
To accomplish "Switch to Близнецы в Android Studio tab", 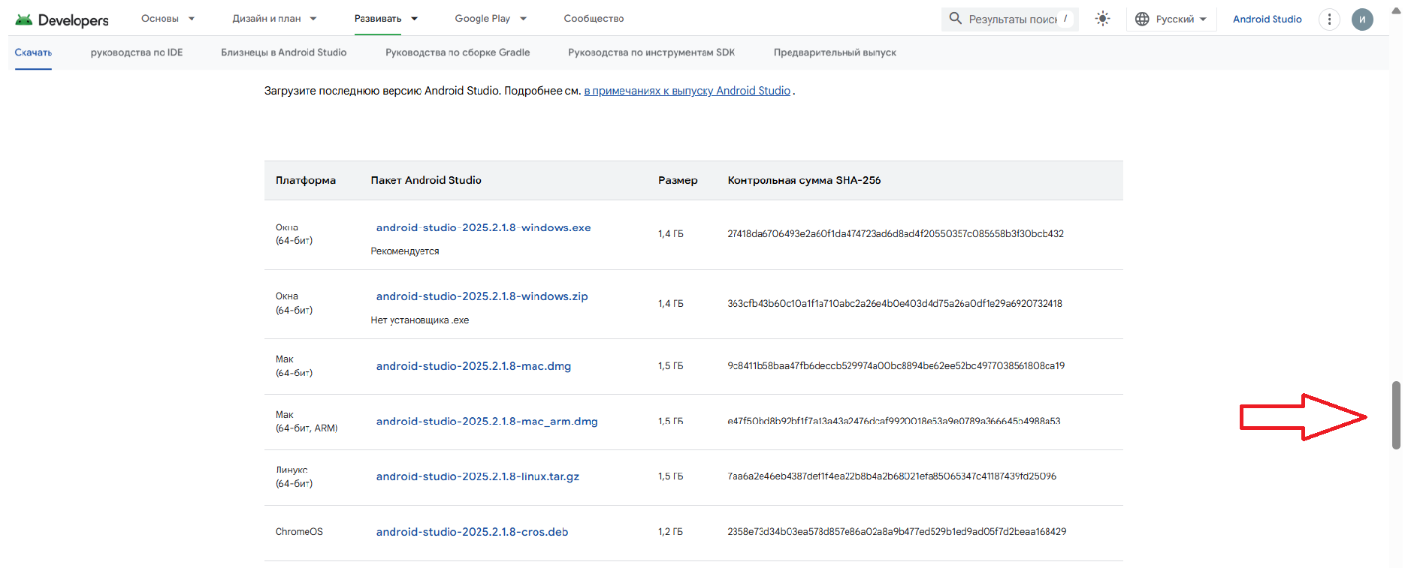I will (x=283, y=53).
